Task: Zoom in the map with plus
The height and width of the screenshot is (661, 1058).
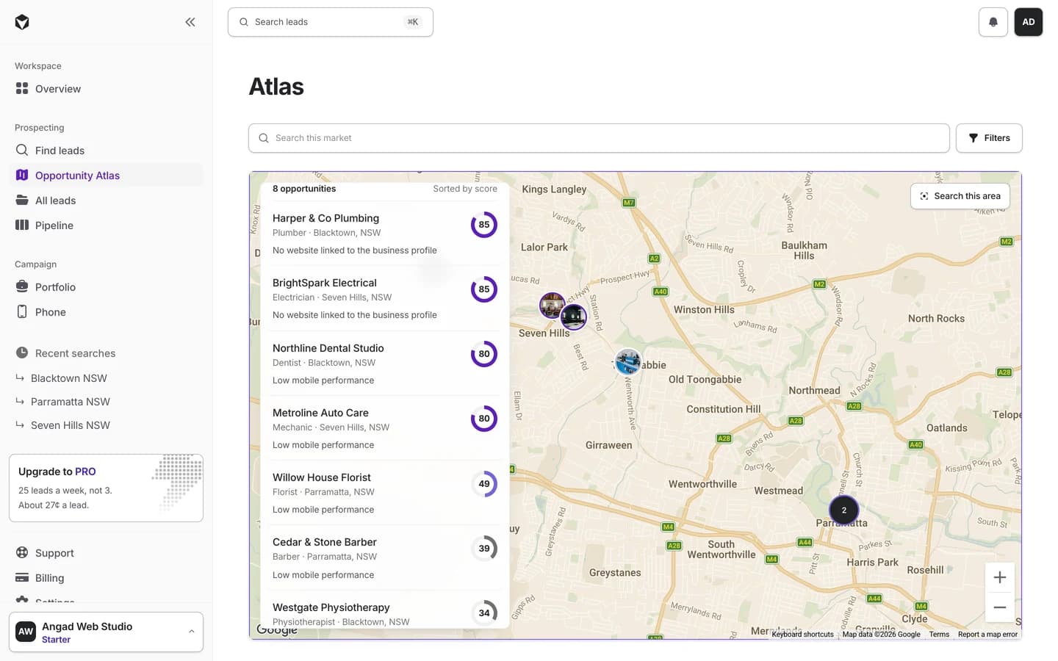Action: click(999, 577)
